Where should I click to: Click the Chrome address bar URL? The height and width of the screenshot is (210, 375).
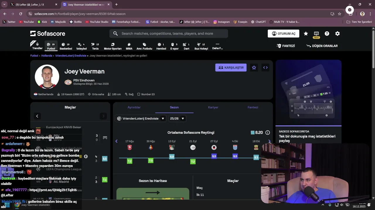80,14
